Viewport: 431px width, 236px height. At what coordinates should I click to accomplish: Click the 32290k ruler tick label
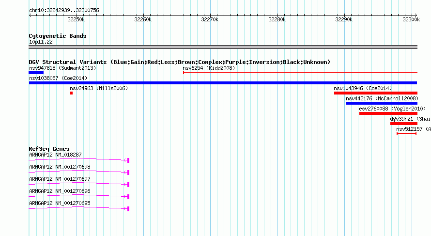[x=344, y=19]
